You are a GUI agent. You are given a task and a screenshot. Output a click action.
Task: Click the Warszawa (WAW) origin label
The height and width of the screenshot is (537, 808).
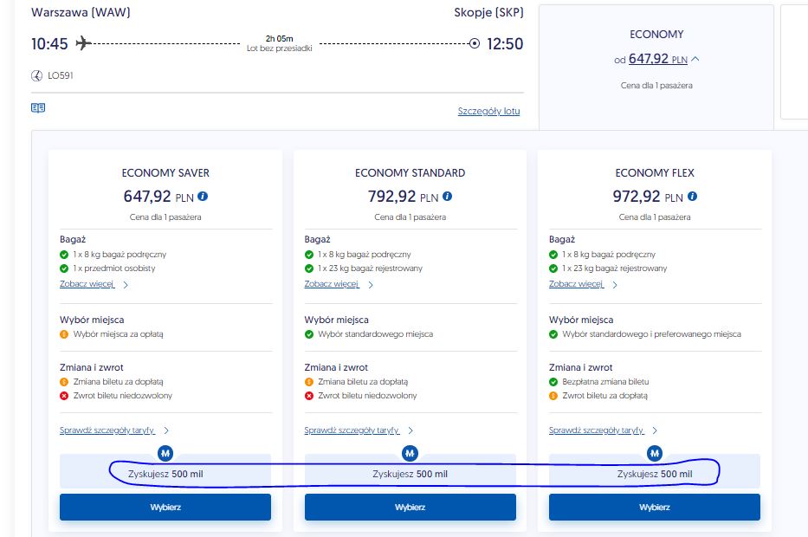[x=81, y=12]
